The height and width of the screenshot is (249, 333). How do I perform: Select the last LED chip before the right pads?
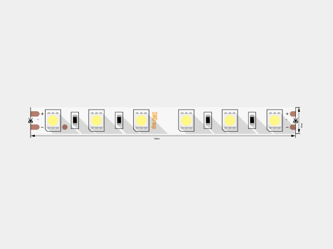point(275,121)
